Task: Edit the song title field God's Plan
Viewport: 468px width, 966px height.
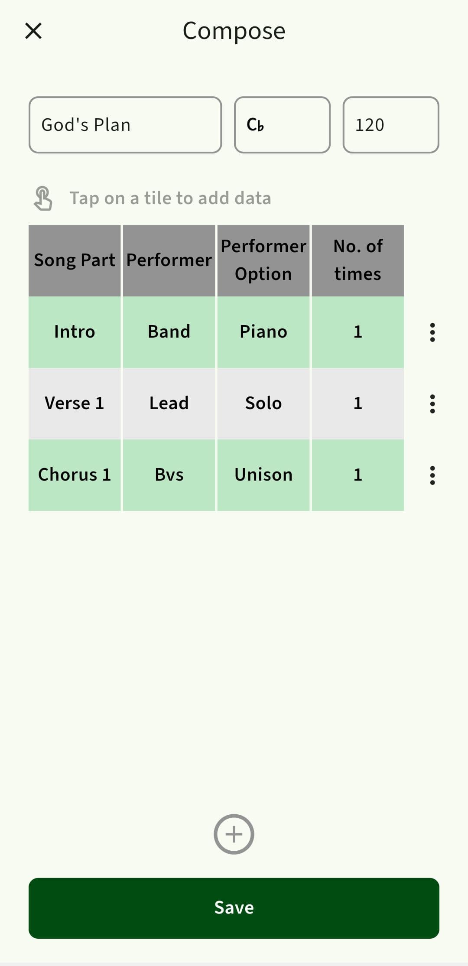Action: tap(125, 125)
